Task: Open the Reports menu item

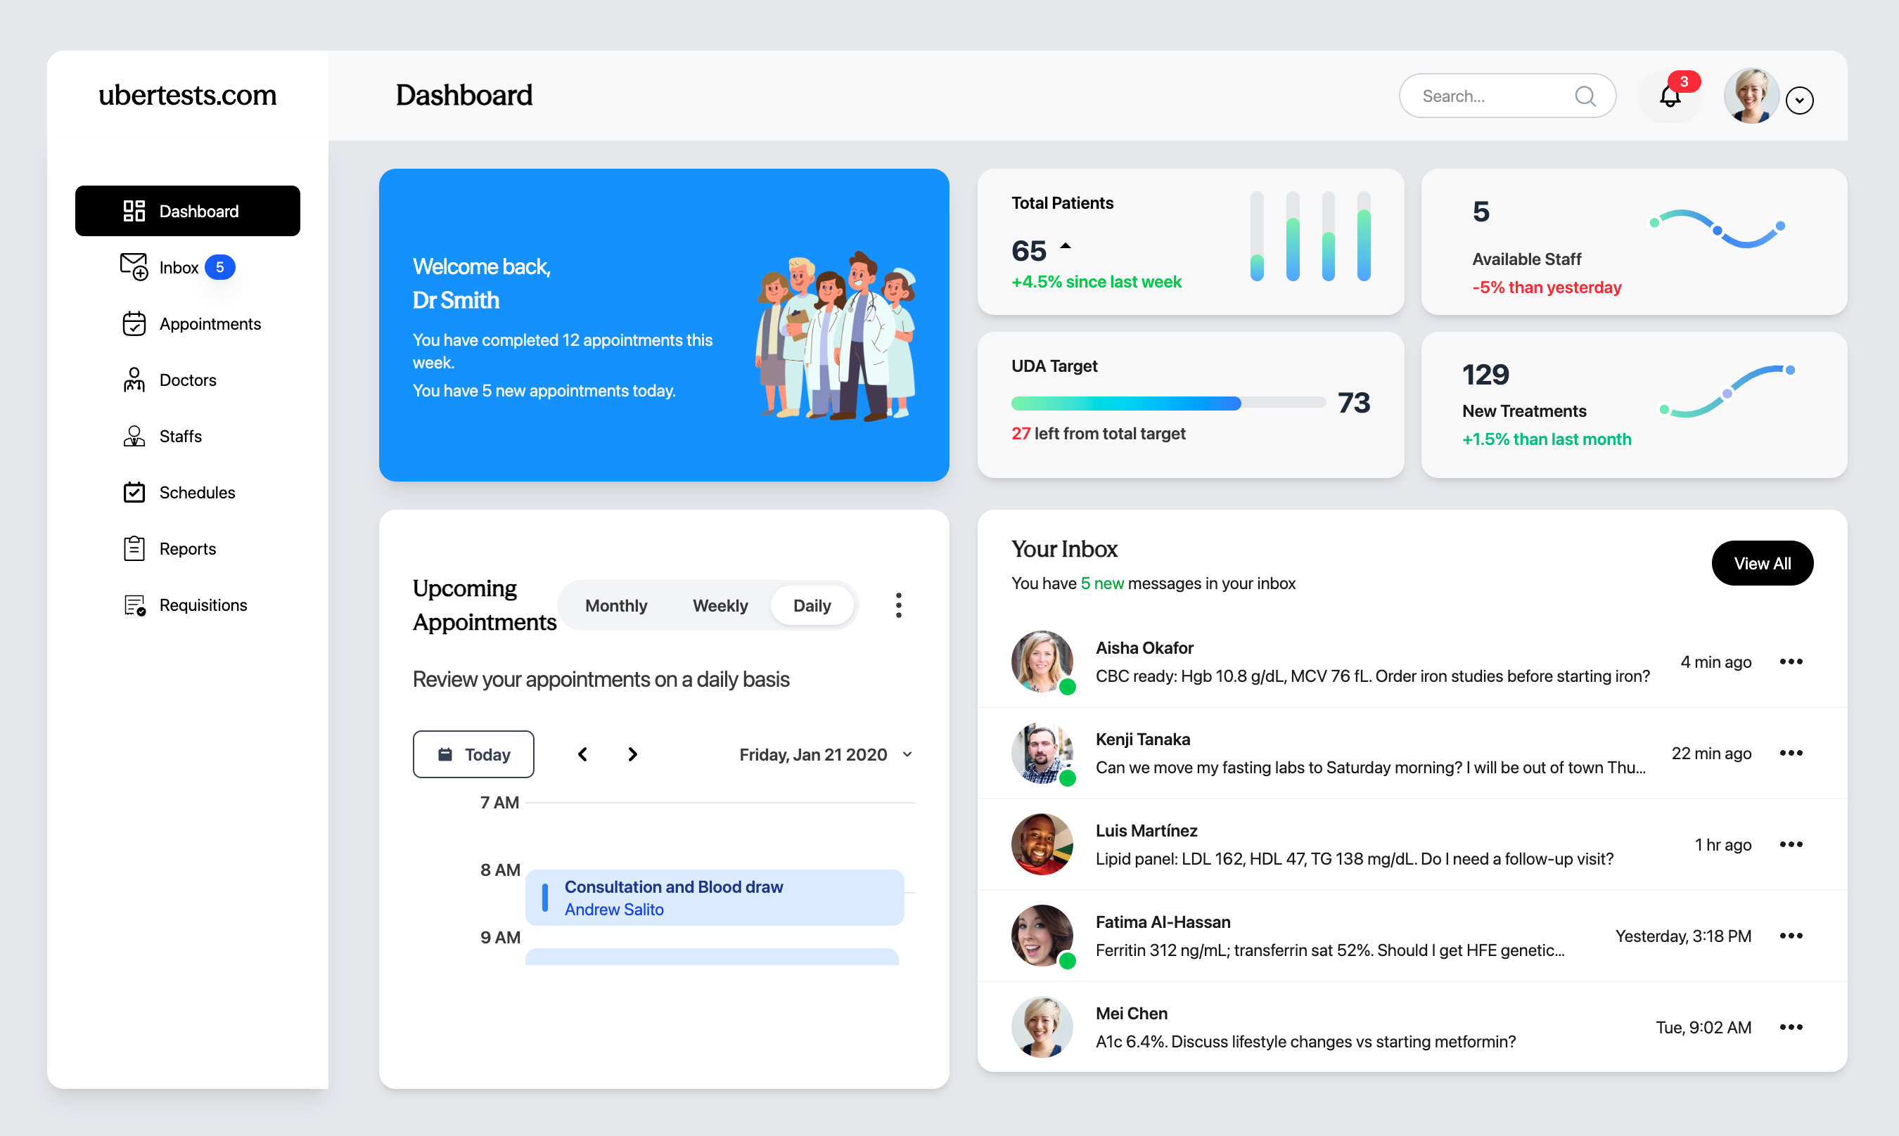Action: [187, 549]
